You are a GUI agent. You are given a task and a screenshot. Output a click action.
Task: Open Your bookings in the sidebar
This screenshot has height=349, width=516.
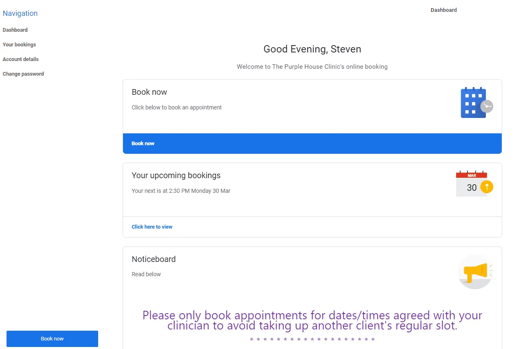[19, 45]
